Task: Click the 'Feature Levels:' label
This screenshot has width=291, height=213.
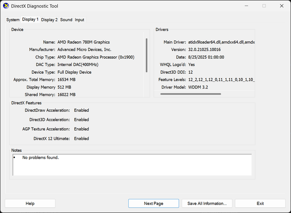Action: (x=172, y=79)
